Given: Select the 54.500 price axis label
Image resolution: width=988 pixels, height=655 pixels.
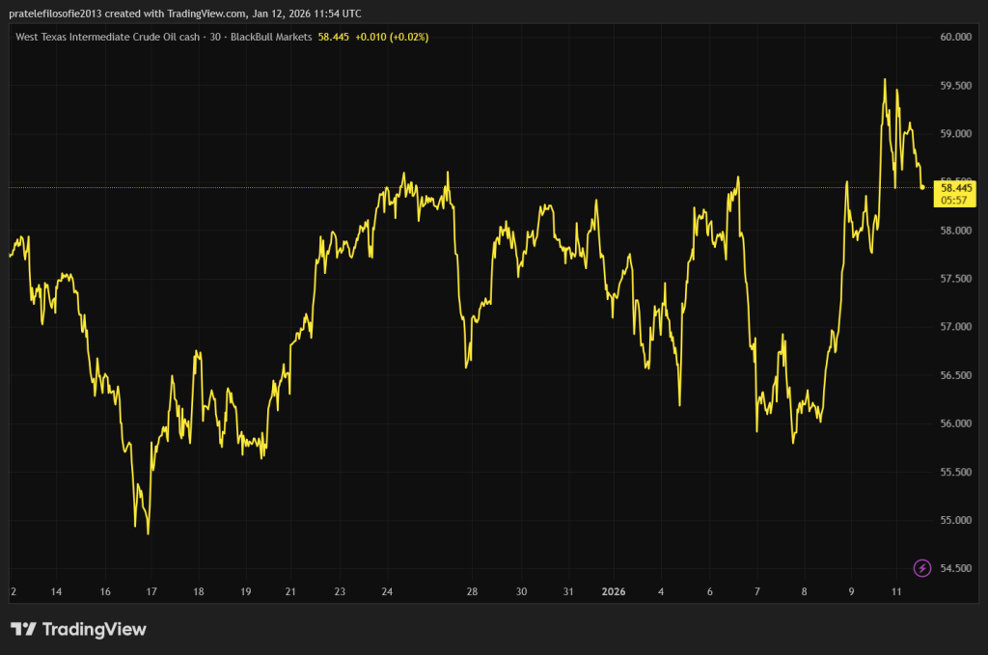Looking at the screenshot, I should [954, 568].
